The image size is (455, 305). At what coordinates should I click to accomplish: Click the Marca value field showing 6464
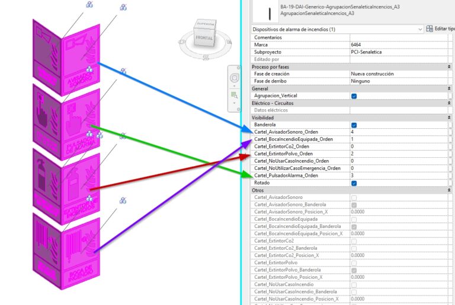(x=397, y=45)
